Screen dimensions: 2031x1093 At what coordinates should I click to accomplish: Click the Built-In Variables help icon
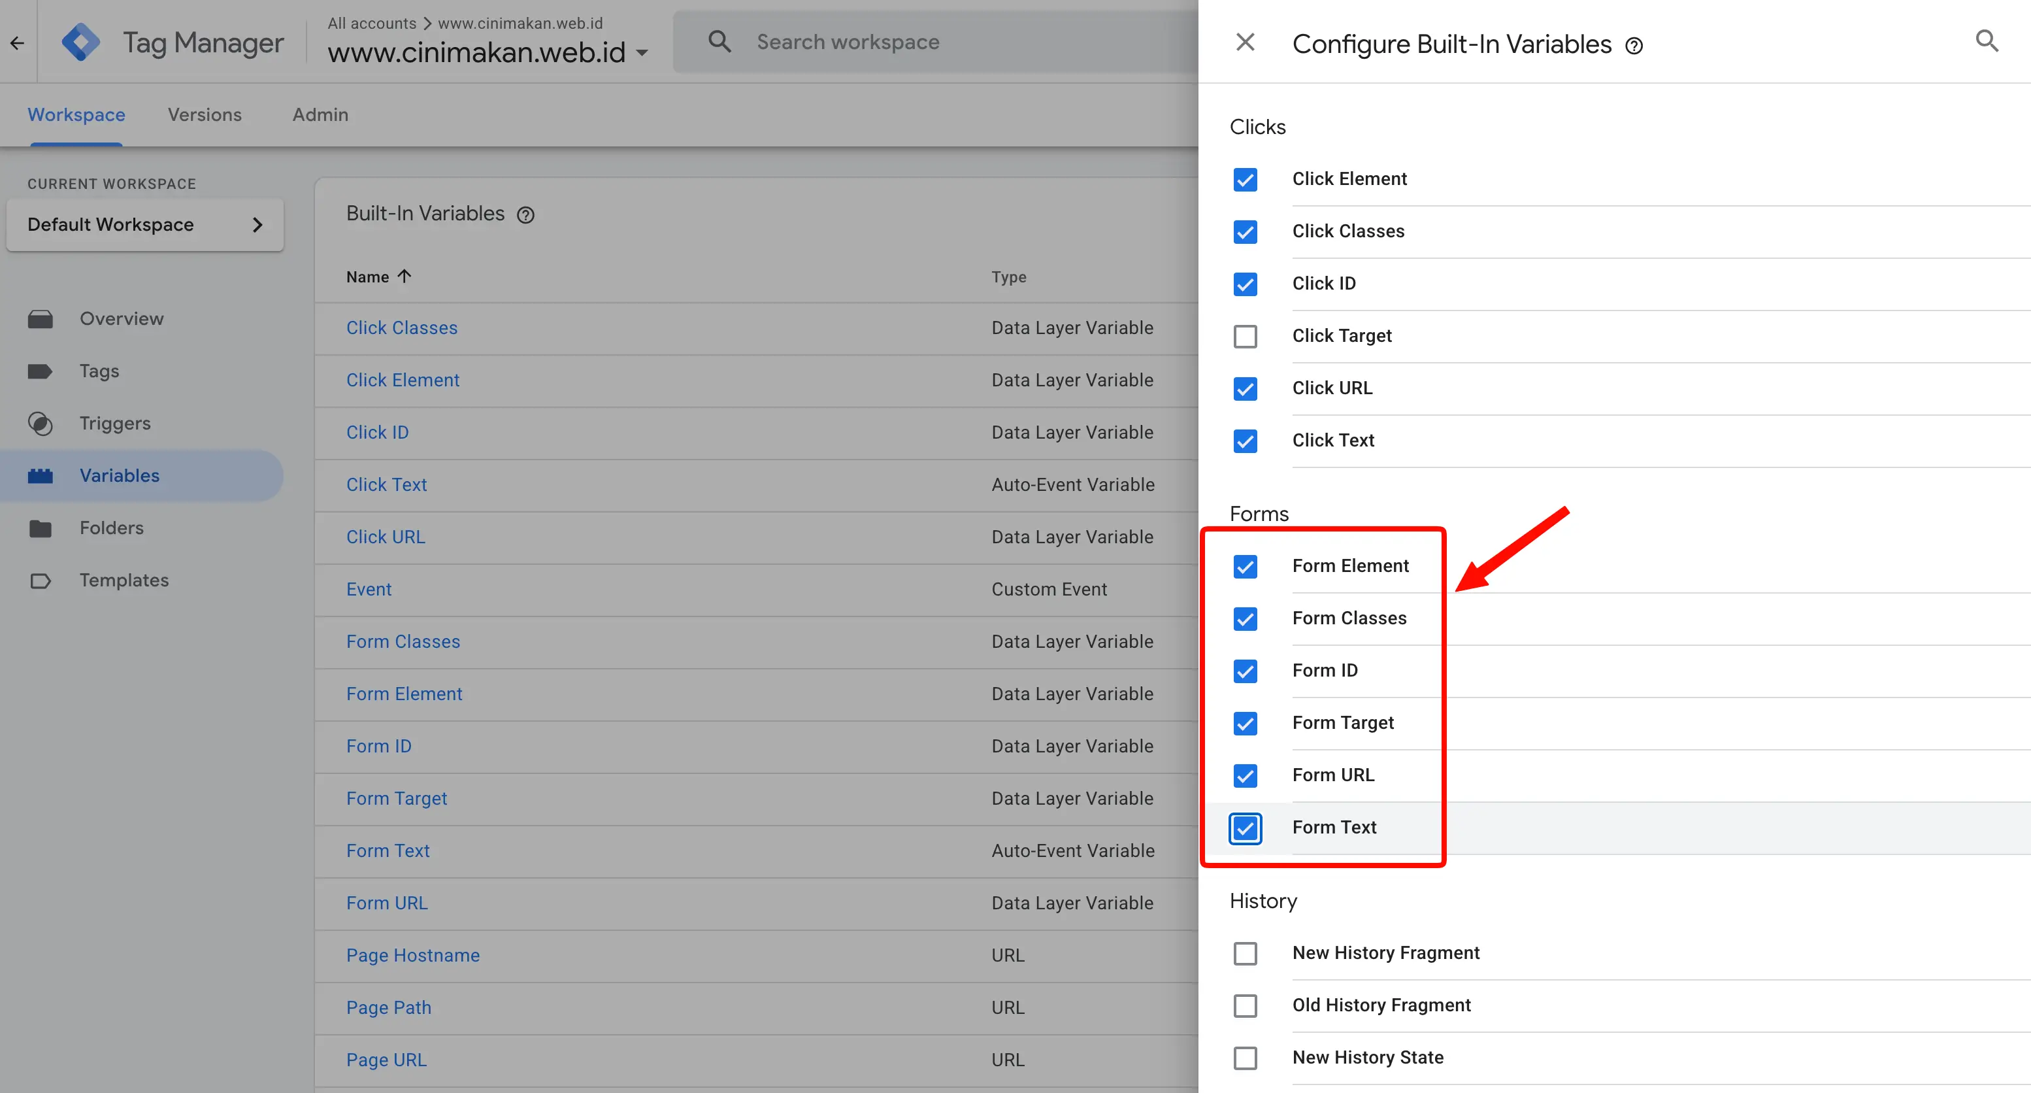[x=526, y=214]
